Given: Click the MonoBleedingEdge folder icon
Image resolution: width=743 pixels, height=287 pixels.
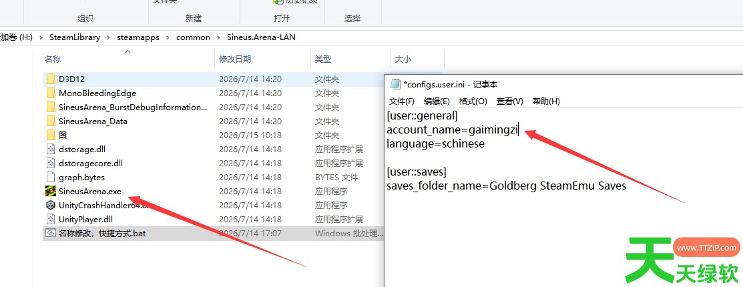Looking at the screenshot, I should coord(51,93).
